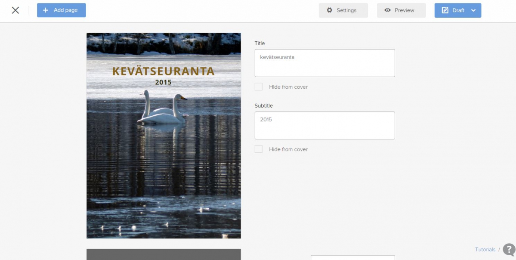This screenshot has width=516, height=260.
Task: Select the gray second page thumbnail
Action: click(x=164, y=254)
